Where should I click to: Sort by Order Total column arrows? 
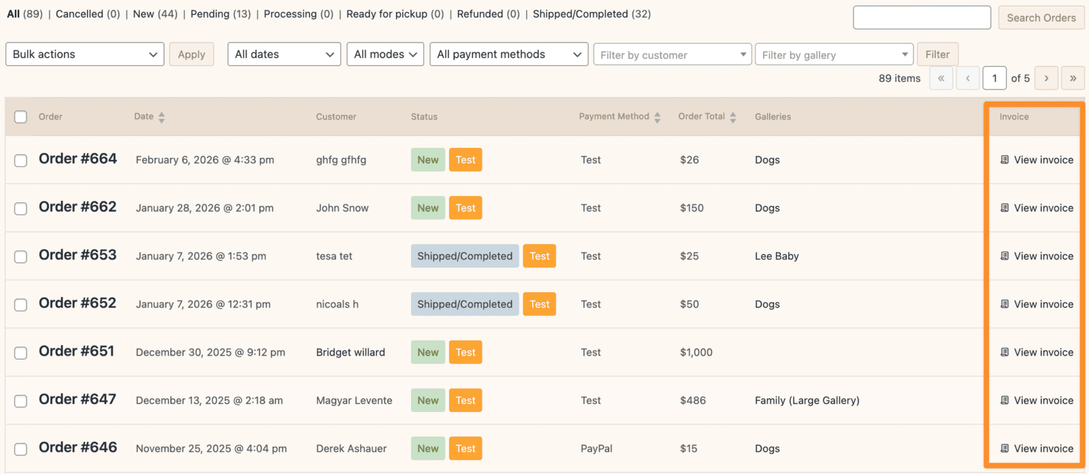pyautogui.click(x=733, y=117)
